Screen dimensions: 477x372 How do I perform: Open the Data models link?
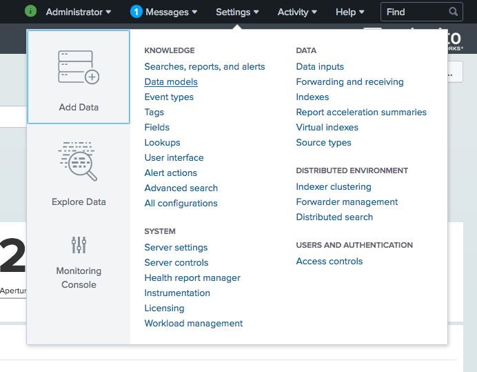pyautogui.click(x=171, y=82)
